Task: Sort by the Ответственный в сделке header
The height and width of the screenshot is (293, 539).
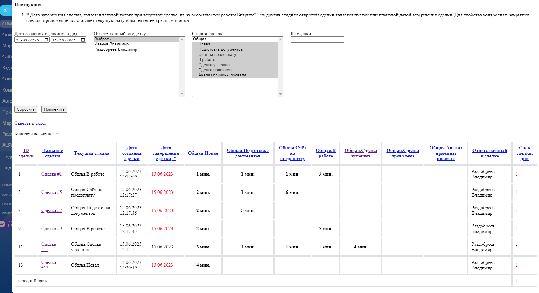Action: tap(490, 153)
